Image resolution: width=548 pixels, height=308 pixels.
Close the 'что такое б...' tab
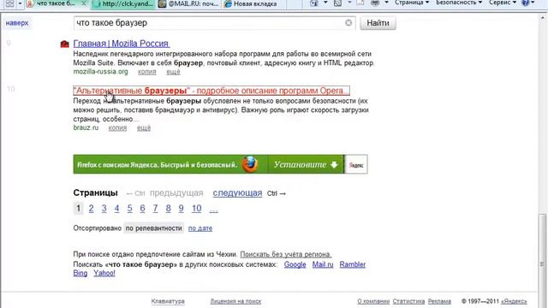[x=84, y=3]
